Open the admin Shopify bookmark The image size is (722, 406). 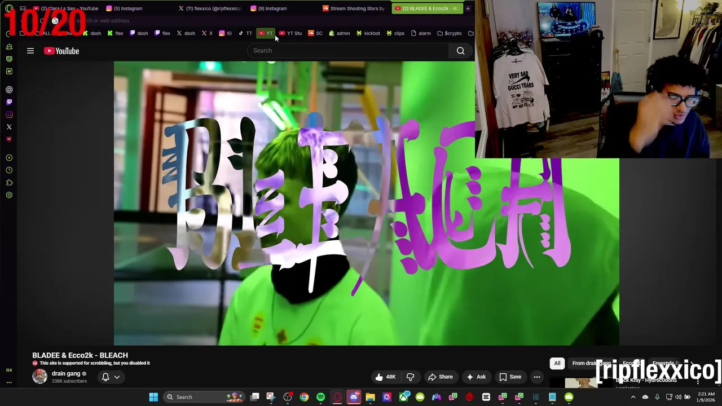coord(339,33)
